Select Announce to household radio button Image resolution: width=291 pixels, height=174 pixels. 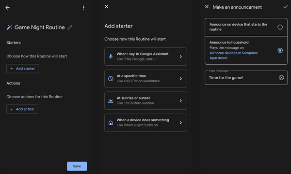[280, 50]
